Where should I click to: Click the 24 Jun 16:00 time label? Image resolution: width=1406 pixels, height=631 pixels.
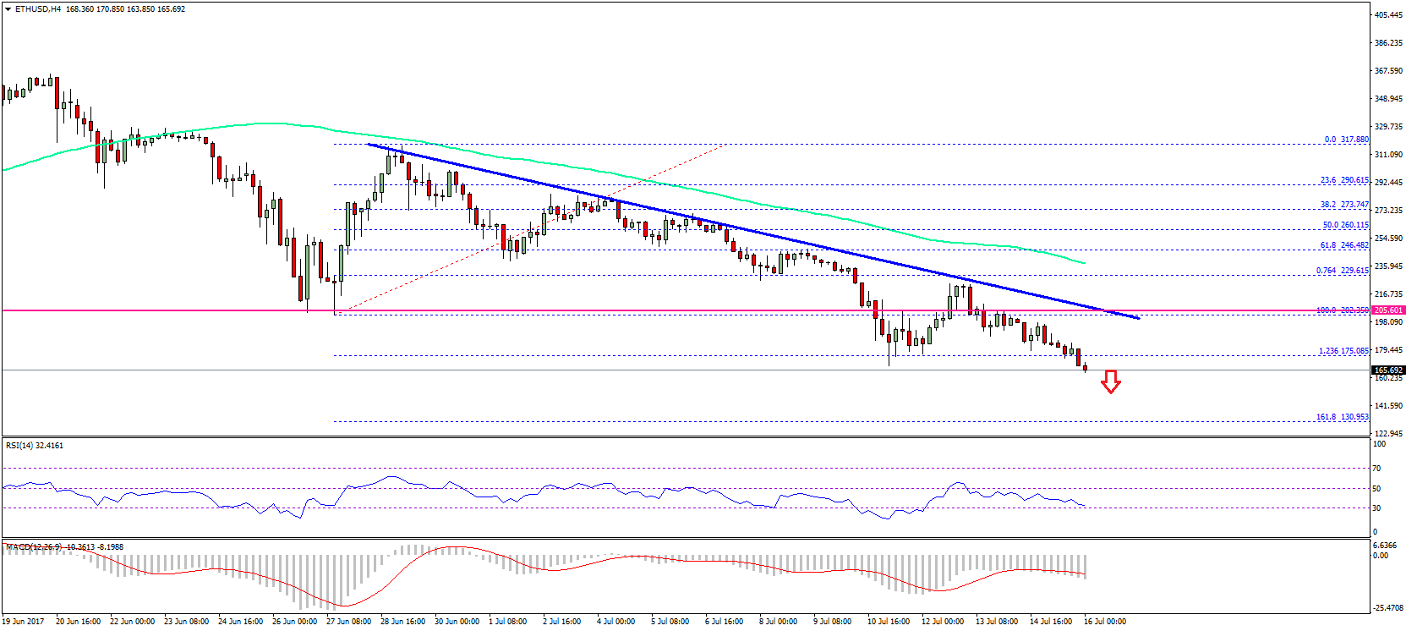pyautogui.click(x=240, y=622)
